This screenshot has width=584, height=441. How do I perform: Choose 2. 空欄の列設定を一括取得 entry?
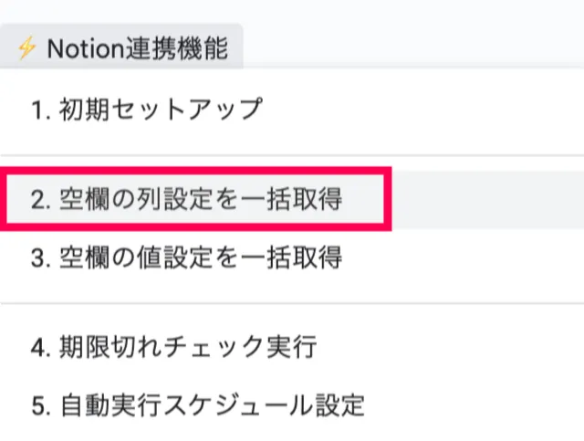click(x=187, y=199)
